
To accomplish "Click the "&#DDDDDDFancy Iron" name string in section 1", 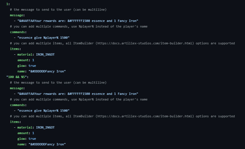I will (x=47, y=71).
